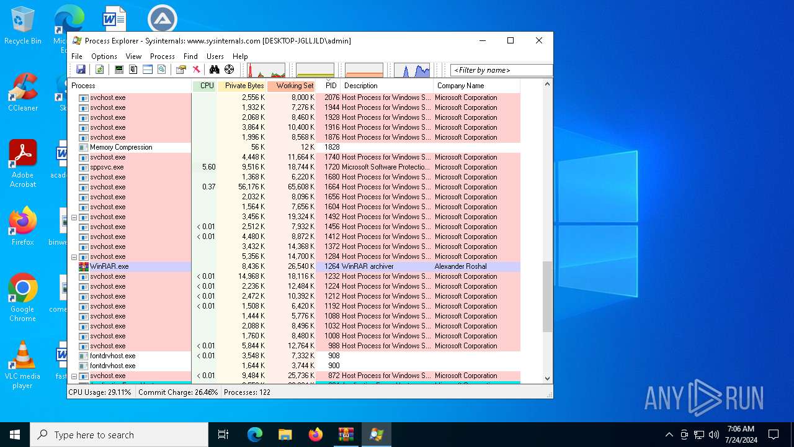
Task: Click the Save toolbar icon
Action: coord(81,70)
